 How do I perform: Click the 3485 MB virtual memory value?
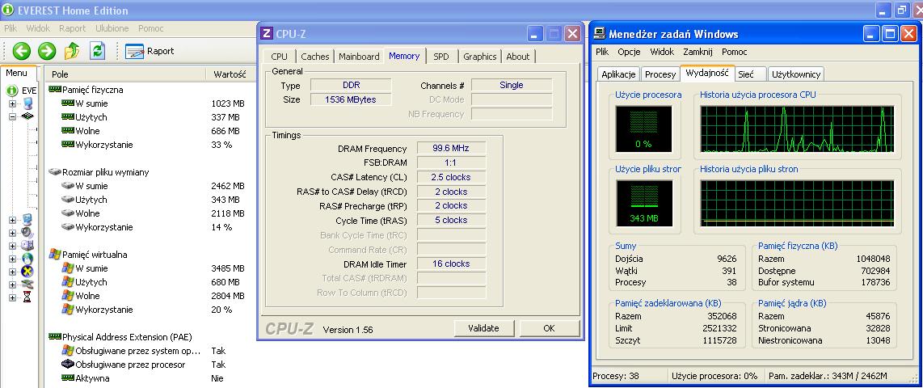pos(227,268)
